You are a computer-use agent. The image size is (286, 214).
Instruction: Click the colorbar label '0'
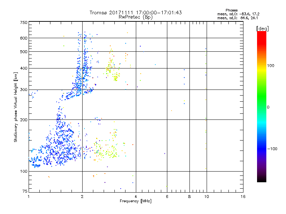coord(268,107)
